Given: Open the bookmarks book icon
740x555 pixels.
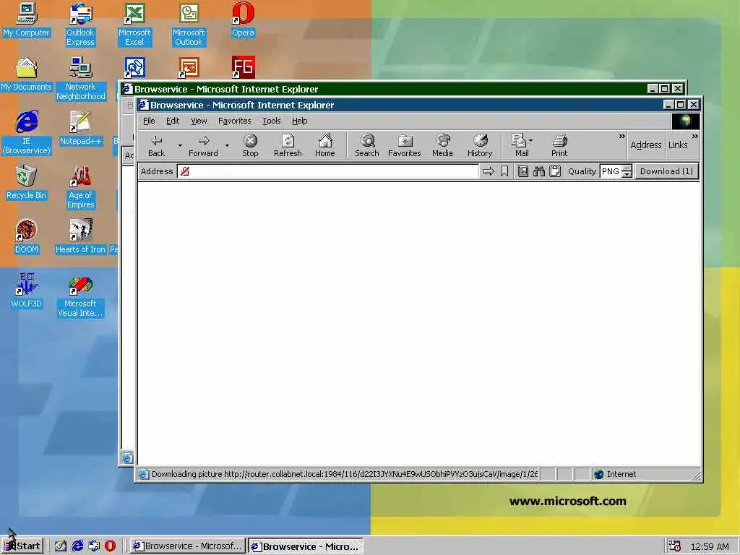Looking at the screenshot, I should 523,171.
